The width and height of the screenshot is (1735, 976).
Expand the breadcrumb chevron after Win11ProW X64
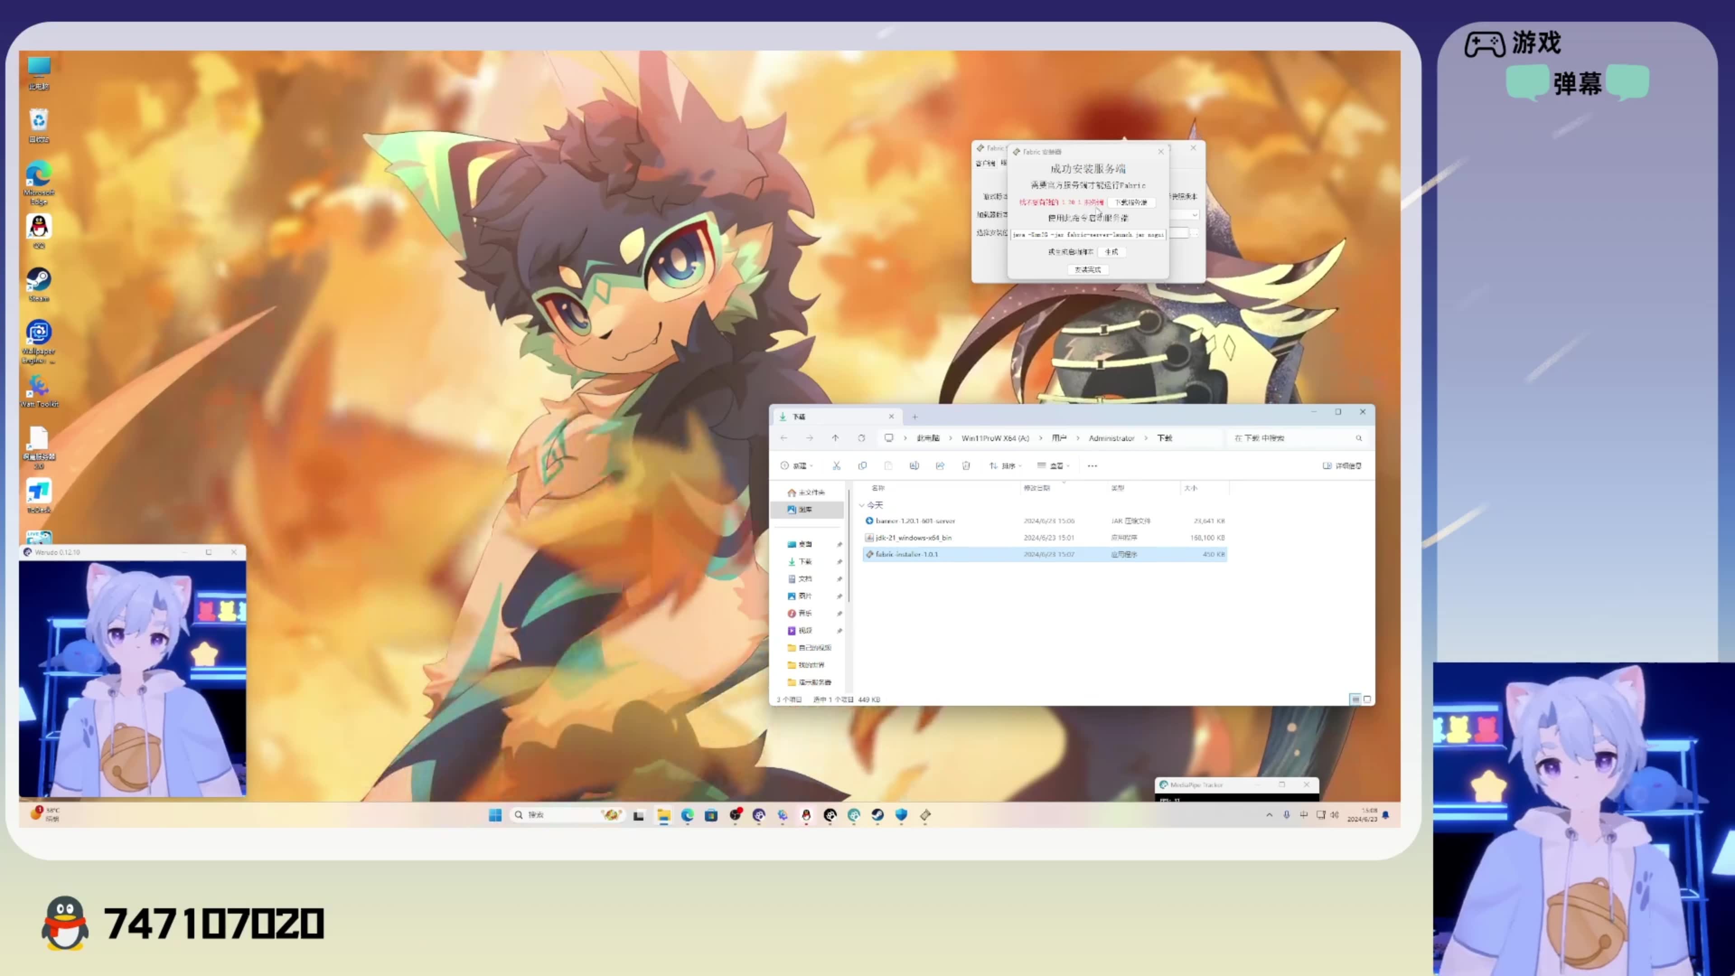tap(1040, 438)
